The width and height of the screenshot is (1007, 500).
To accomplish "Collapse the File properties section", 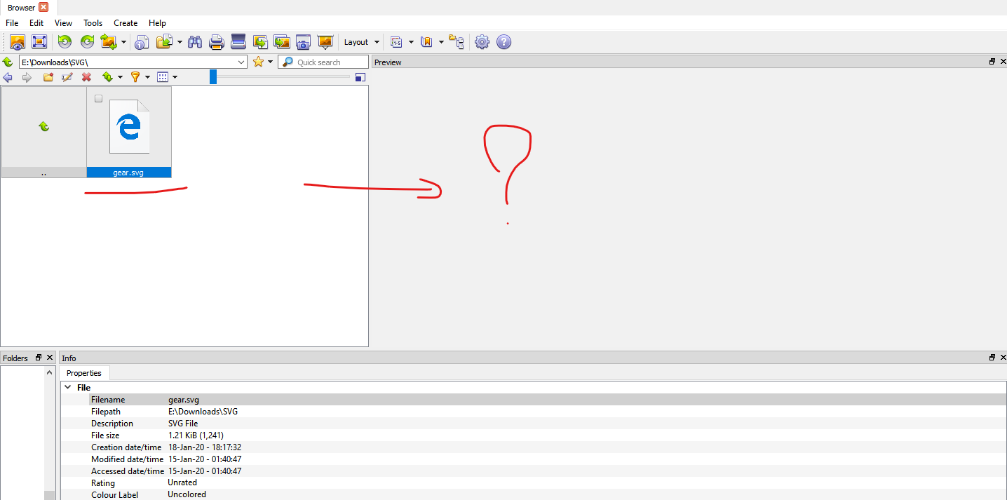I will click(x=68, y=387).
